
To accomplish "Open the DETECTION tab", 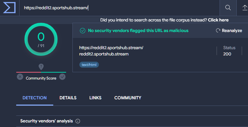I will tap(34, 98).
